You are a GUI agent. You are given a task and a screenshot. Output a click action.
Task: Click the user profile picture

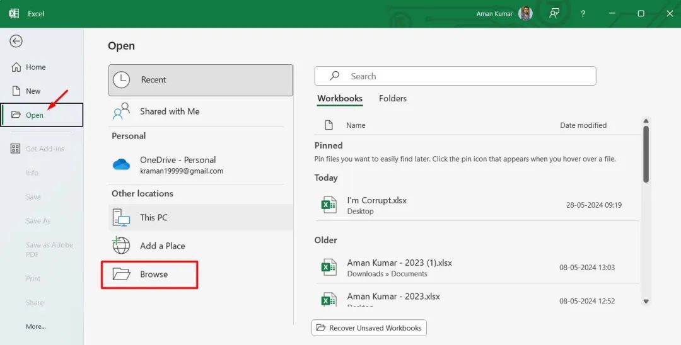point(525,13)
